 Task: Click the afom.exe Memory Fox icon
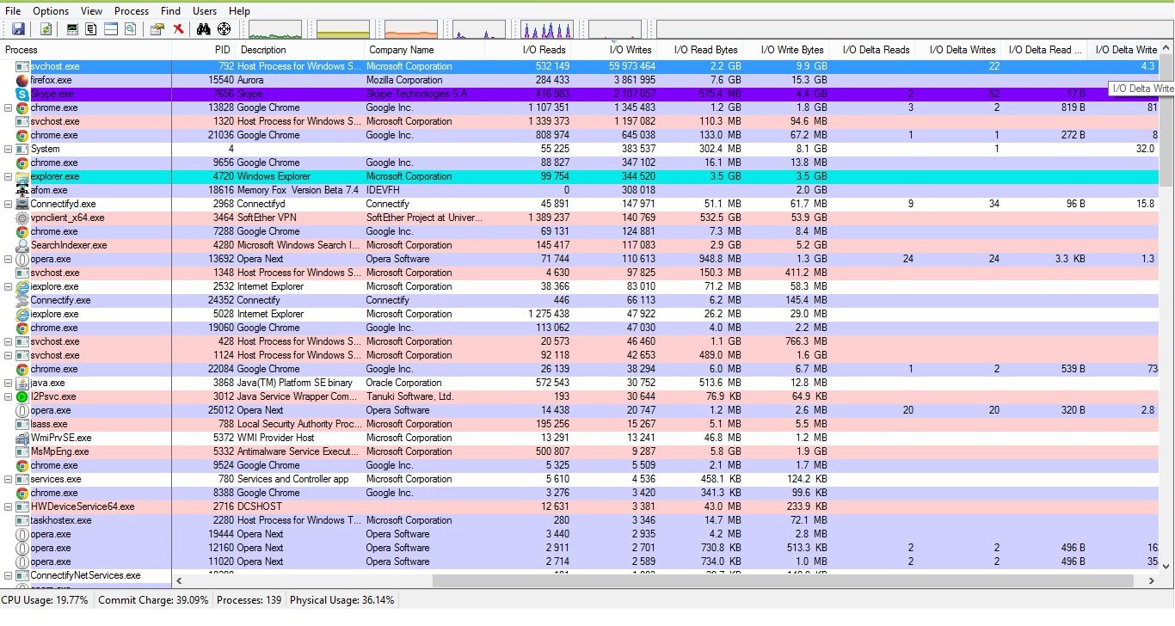(x=22, y=190)
